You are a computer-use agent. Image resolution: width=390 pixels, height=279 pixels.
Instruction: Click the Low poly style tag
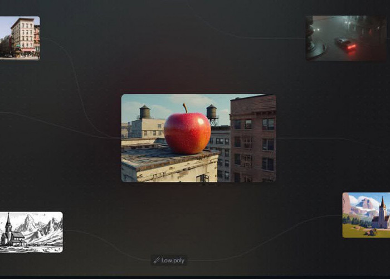point(169,261)
